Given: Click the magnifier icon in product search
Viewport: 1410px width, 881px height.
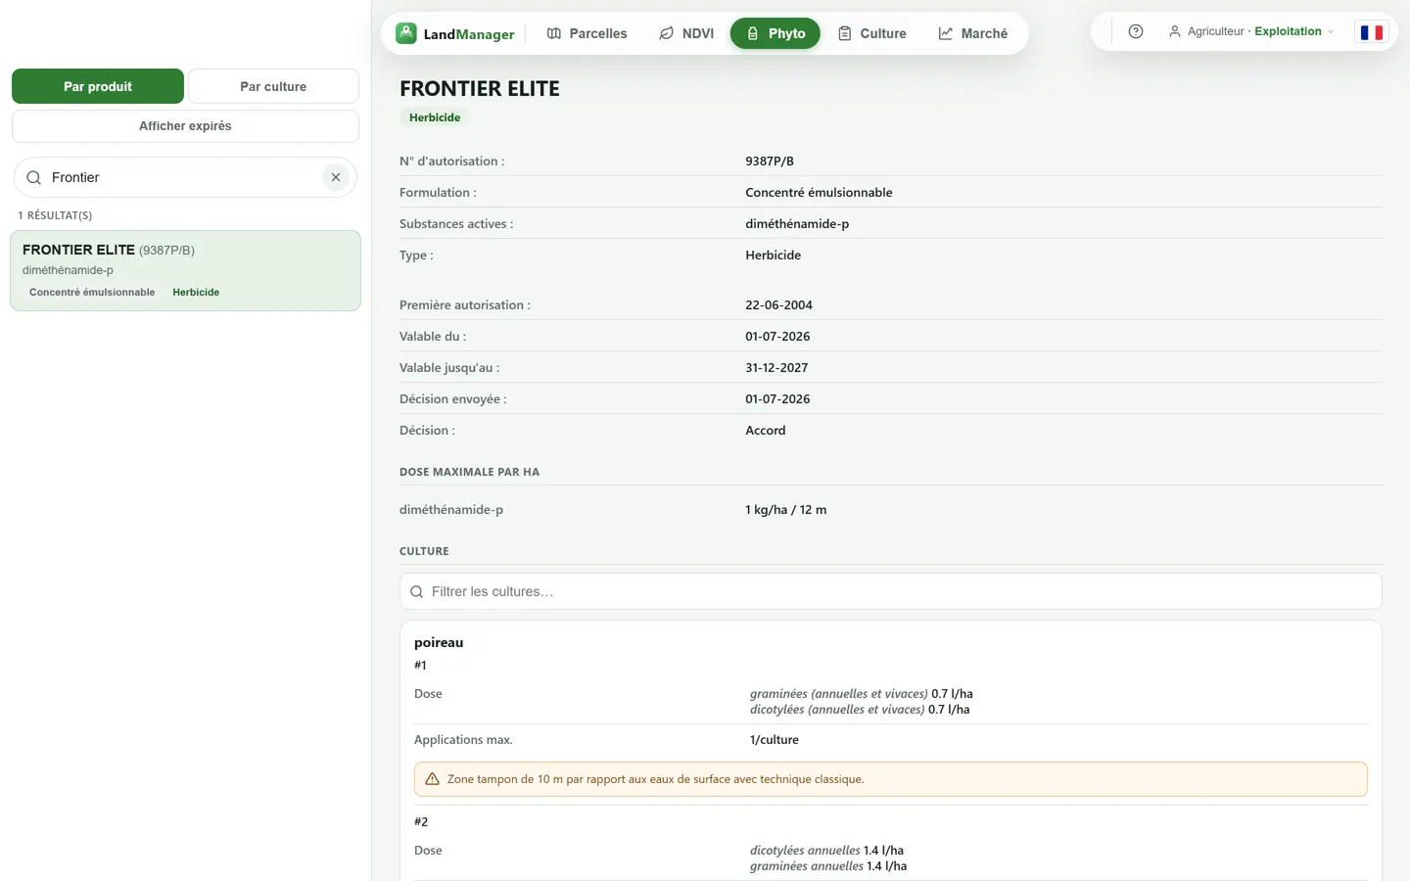Looking at the screenshot, I should (x=33, y=177).
